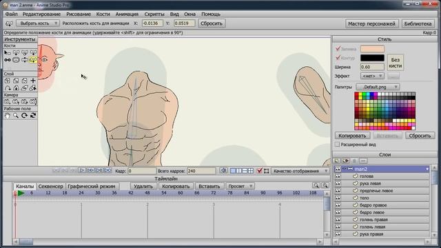Click the timeline zoom-in magnifier icon
Viewport: 441px width, 248px height.
click(325, 185)
